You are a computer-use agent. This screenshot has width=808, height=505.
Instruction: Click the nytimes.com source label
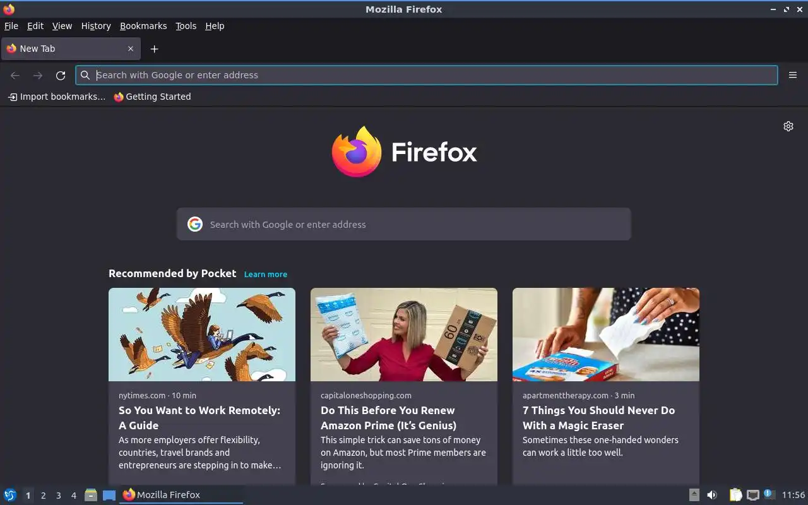coord(142,395)
